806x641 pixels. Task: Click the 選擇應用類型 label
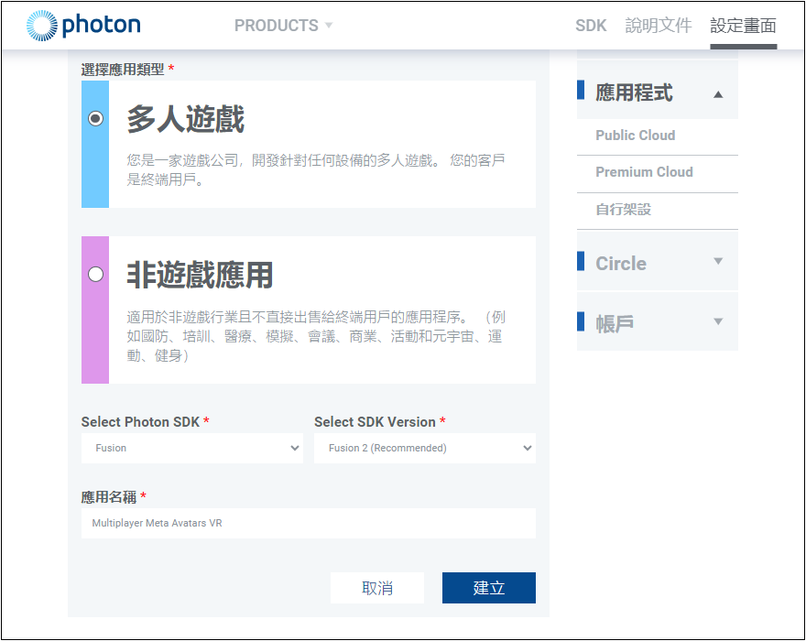tap(123, 70)
